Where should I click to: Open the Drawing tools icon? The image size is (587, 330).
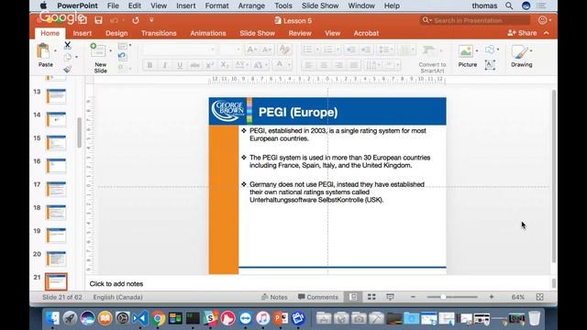coord(520,51)
